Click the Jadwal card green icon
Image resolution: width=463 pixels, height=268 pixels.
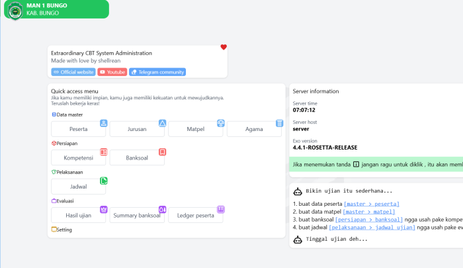point(103,181)
